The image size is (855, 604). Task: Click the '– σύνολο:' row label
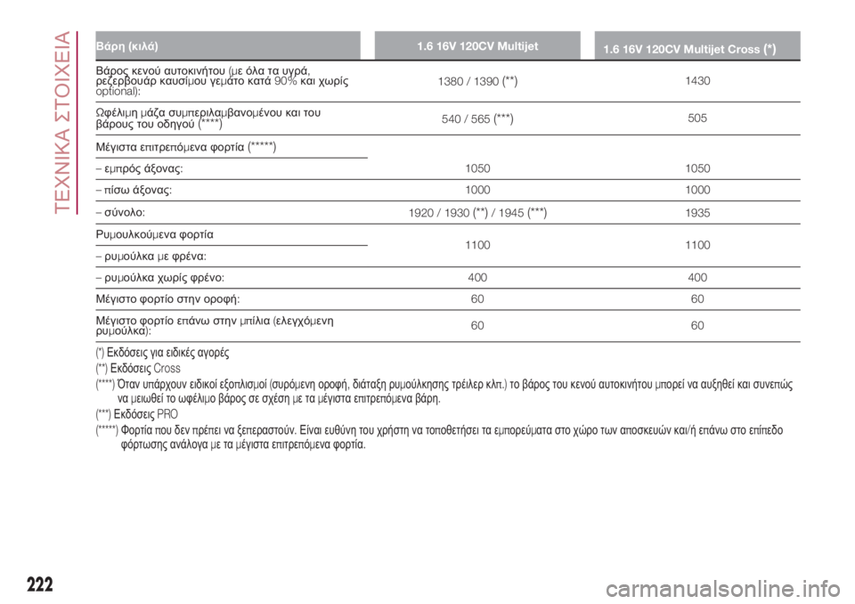tap(120, 212)
